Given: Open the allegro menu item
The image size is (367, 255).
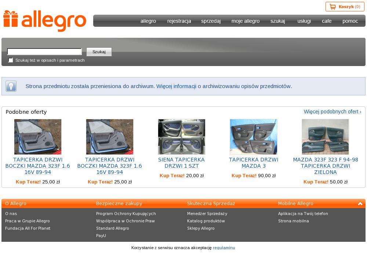Looking at the screenshot, I should pyautogui.click(x=148, y=21).
